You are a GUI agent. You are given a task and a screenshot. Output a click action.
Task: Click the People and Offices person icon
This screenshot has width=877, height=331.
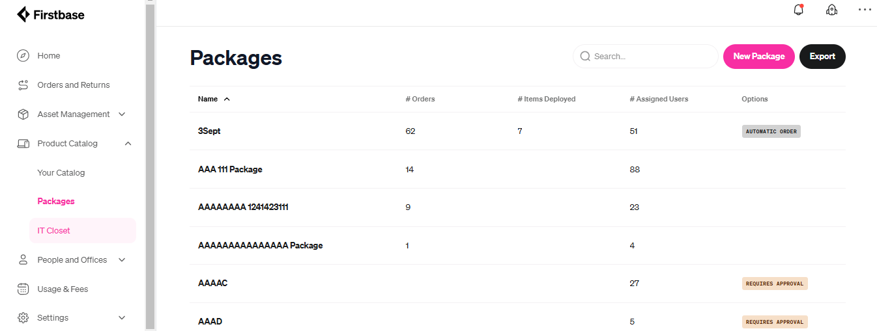click(x=23, y=260)
